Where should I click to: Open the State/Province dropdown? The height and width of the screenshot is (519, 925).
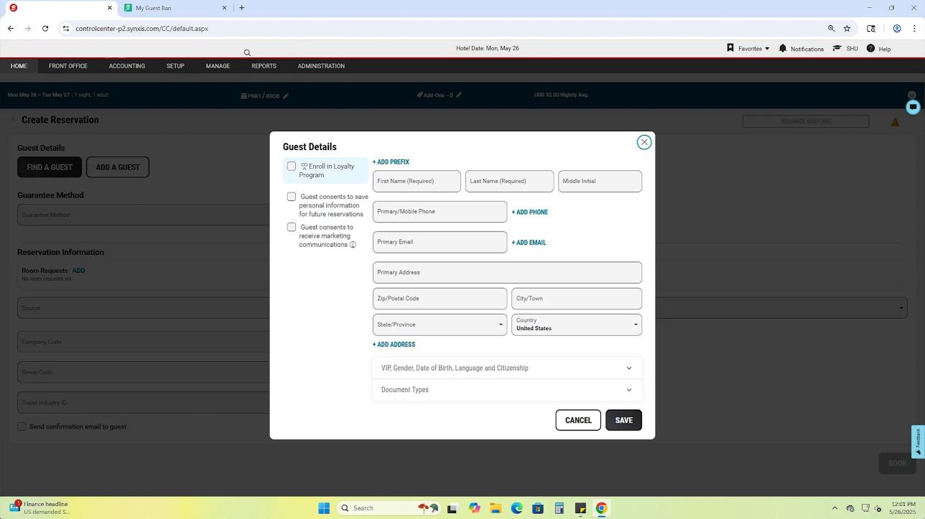click(439, 324)
